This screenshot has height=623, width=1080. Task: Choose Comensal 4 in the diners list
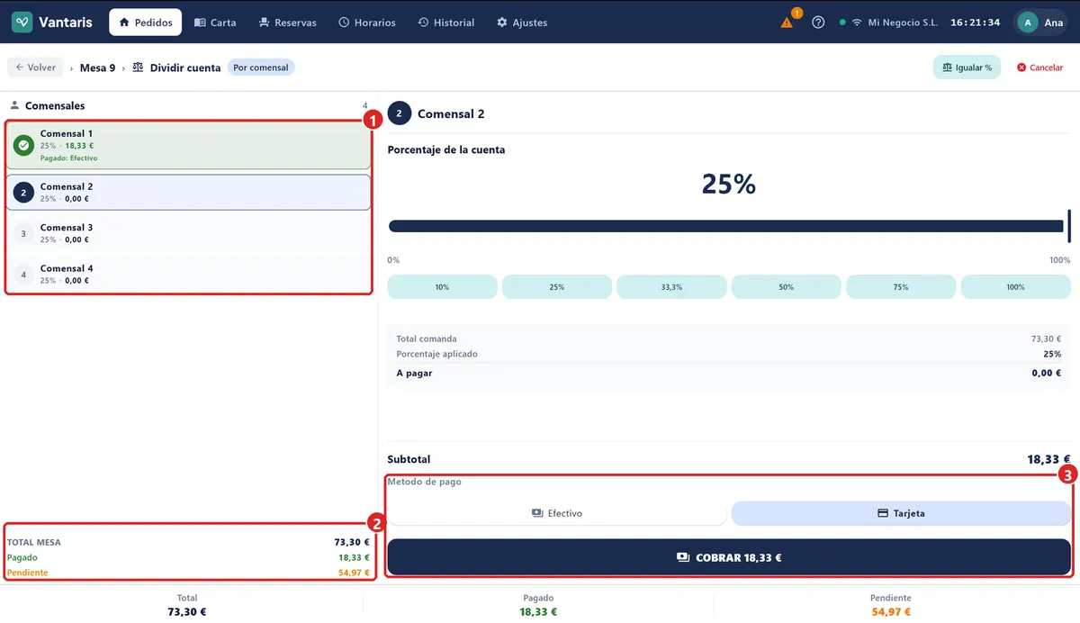[x=189, y=274]
